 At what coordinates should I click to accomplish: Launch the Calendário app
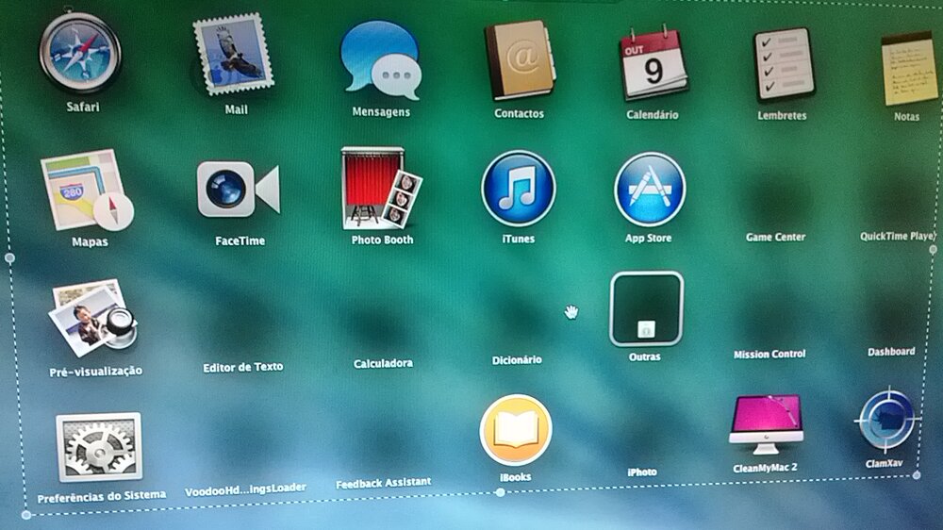652,63
